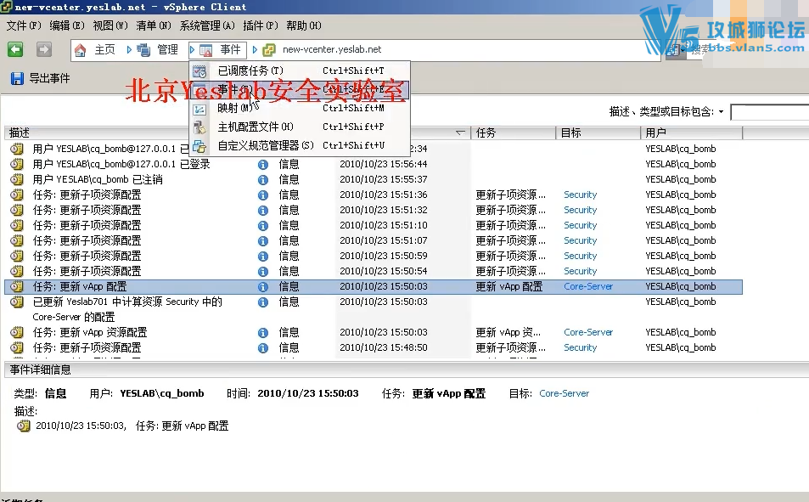This screenshot has height=502, width=809.
Task: Open Core-Server link in 事件详细信息 panel
Action: (564, 393)
